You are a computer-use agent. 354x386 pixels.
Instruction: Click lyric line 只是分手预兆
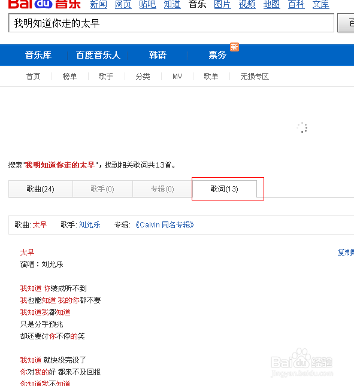point(42,324)
